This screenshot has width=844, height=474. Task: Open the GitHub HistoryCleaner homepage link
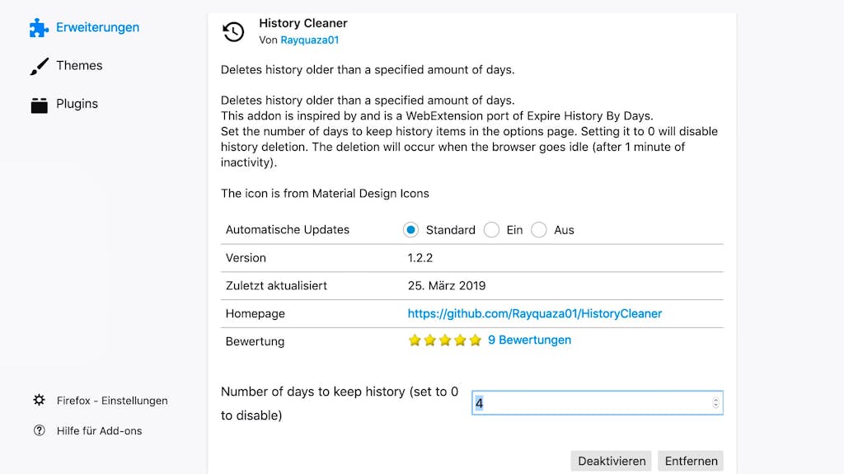[534, 313]
